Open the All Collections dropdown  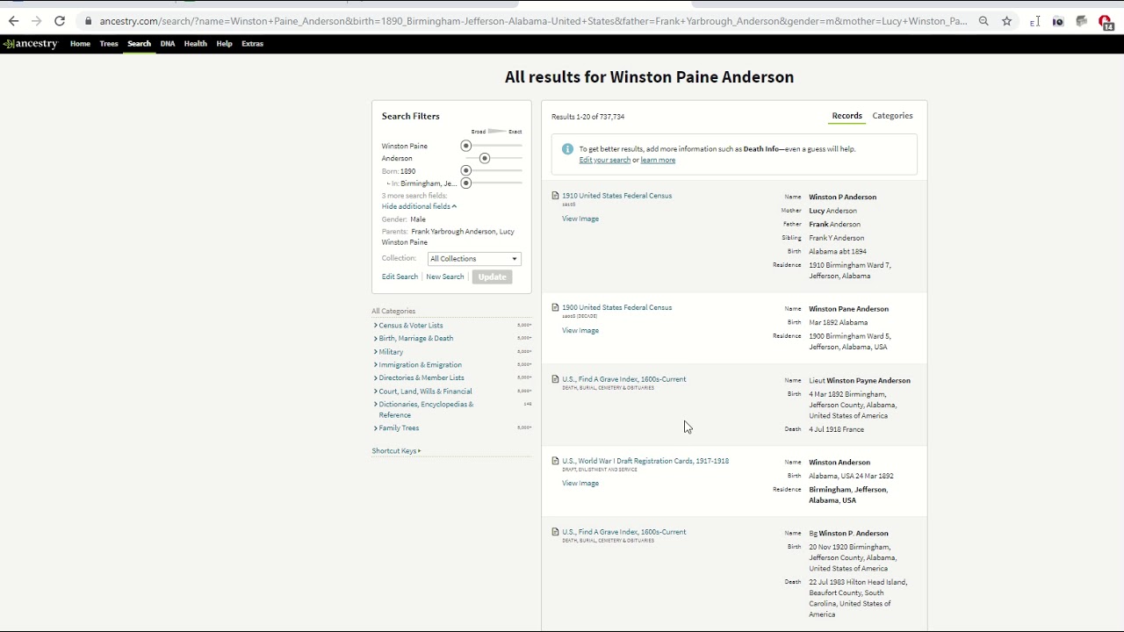(474, 259)
